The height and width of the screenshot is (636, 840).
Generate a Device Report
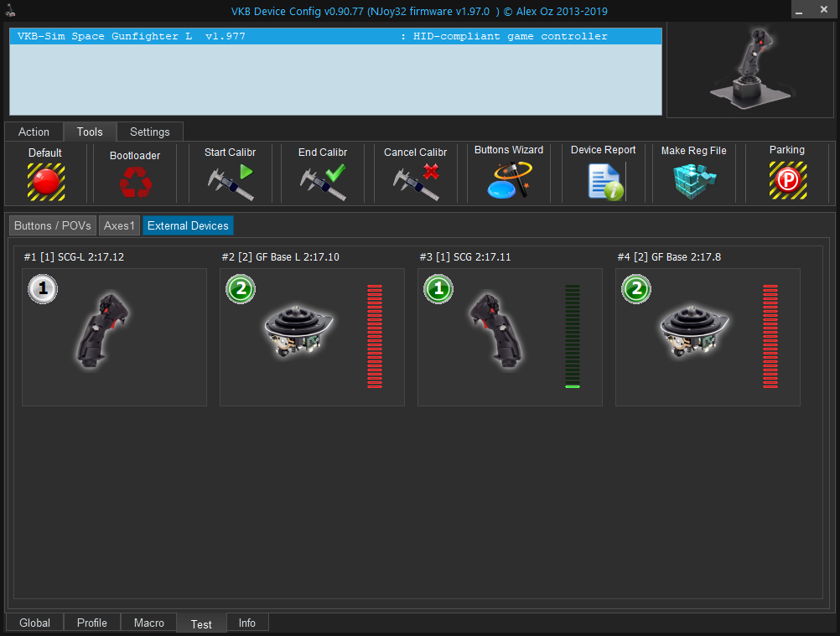pos(605,182)
